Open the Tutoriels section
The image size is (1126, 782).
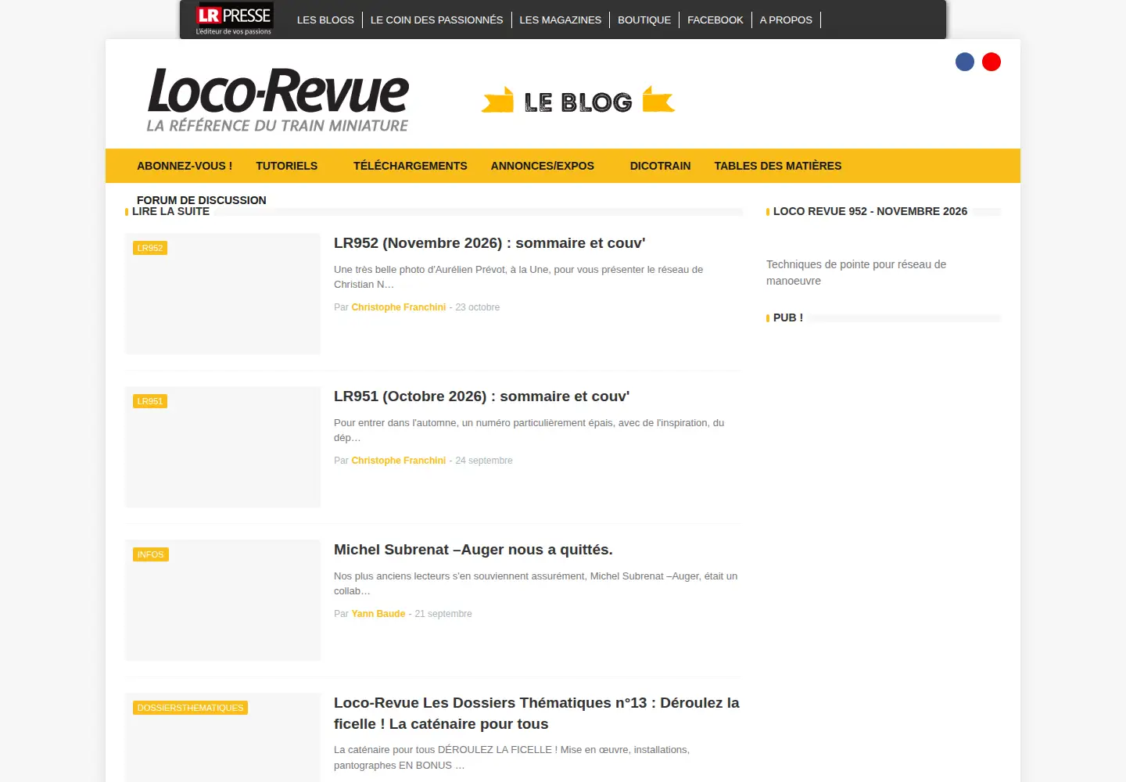click(286, 166)
